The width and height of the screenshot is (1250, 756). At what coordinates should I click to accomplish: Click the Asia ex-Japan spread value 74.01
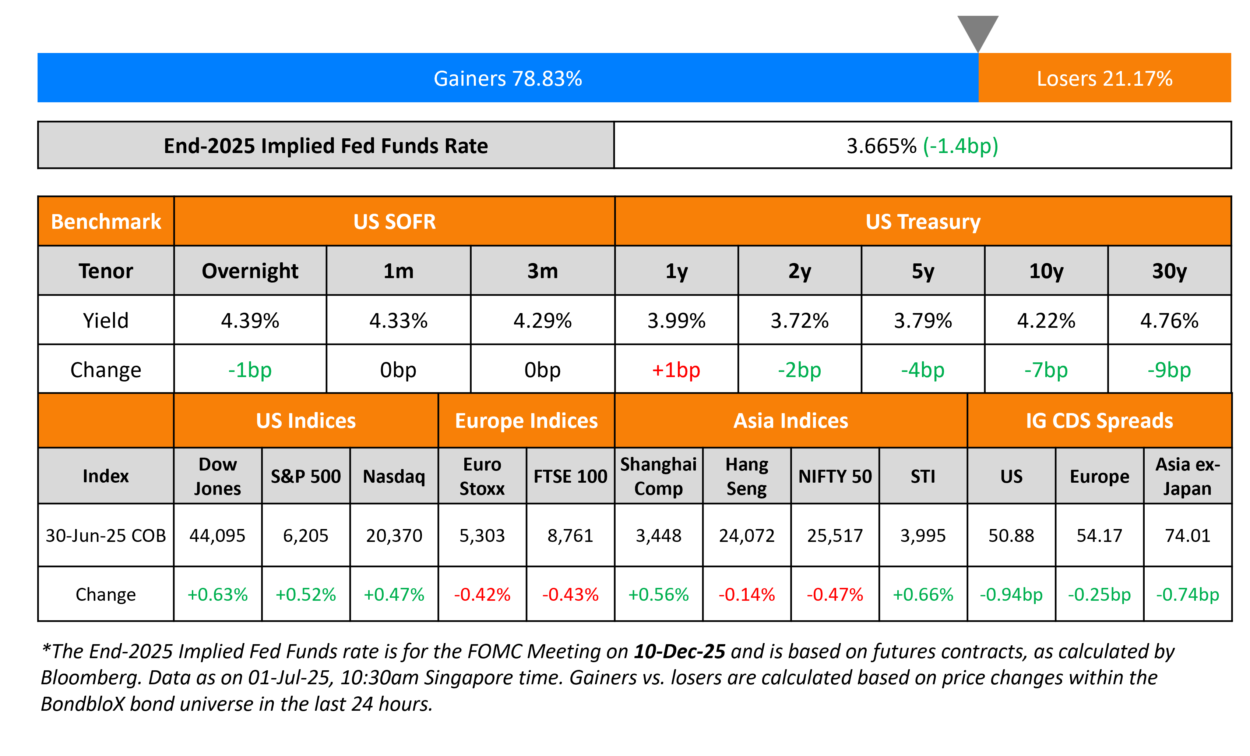(x=1187, y=535)
